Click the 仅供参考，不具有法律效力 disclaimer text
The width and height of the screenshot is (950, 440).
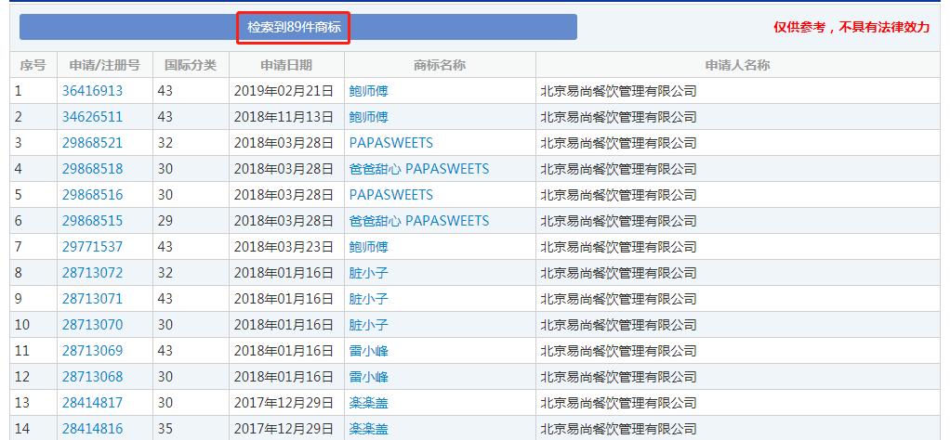(x=851, y=27)
